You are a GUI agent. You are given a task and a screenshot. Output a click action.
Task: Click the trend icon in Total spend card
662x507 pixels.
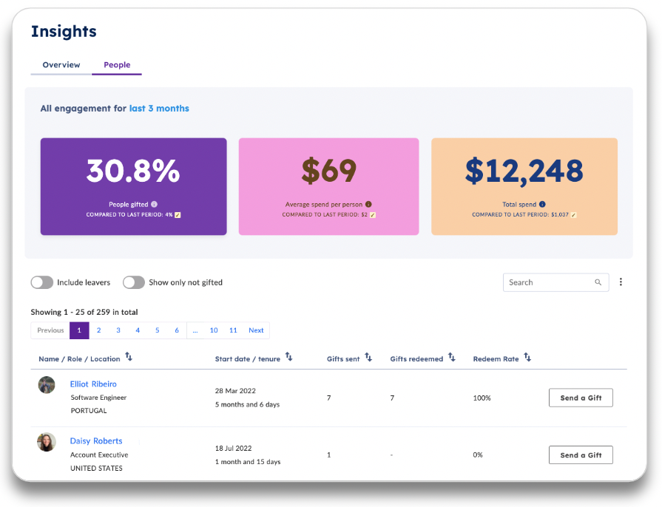coord(574,215)
